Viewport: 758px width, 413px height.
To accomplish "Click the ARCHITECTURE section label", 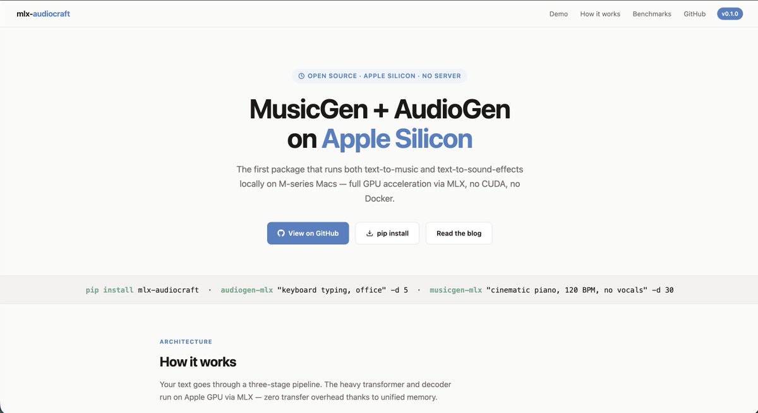I will (x=186, y=342).
